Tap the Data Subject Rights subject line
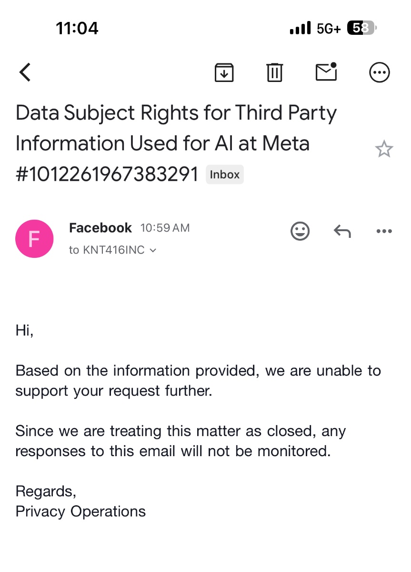The width and height of the screenshot is (411, 572). click(x=176, y=143)
